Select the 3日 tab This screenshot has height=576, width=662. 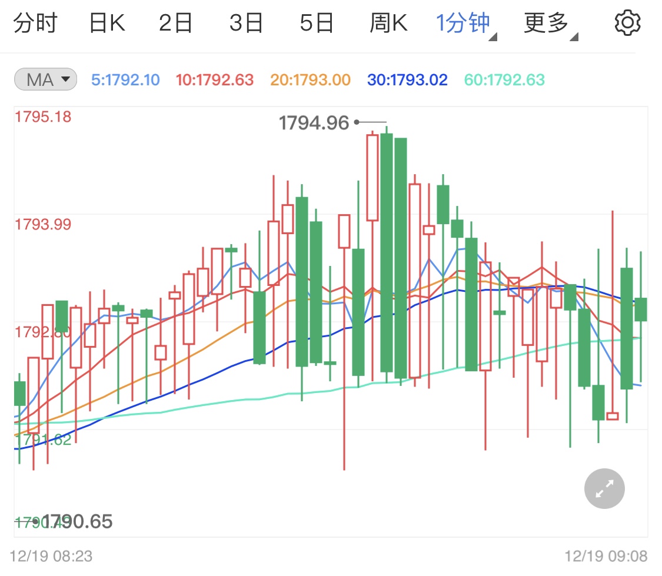point(246,23)
